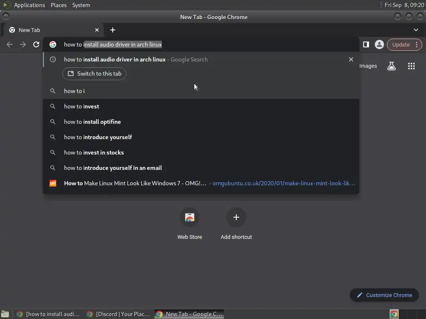Reload the page with the refresh icon
Viewport: 426px width, 319px height.
pos(36,44)
